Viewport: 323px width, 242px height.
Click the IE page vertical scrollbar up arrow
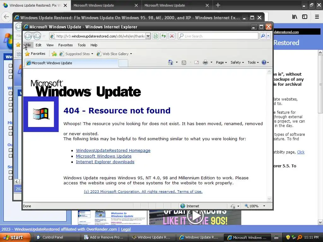click(269, 72)
